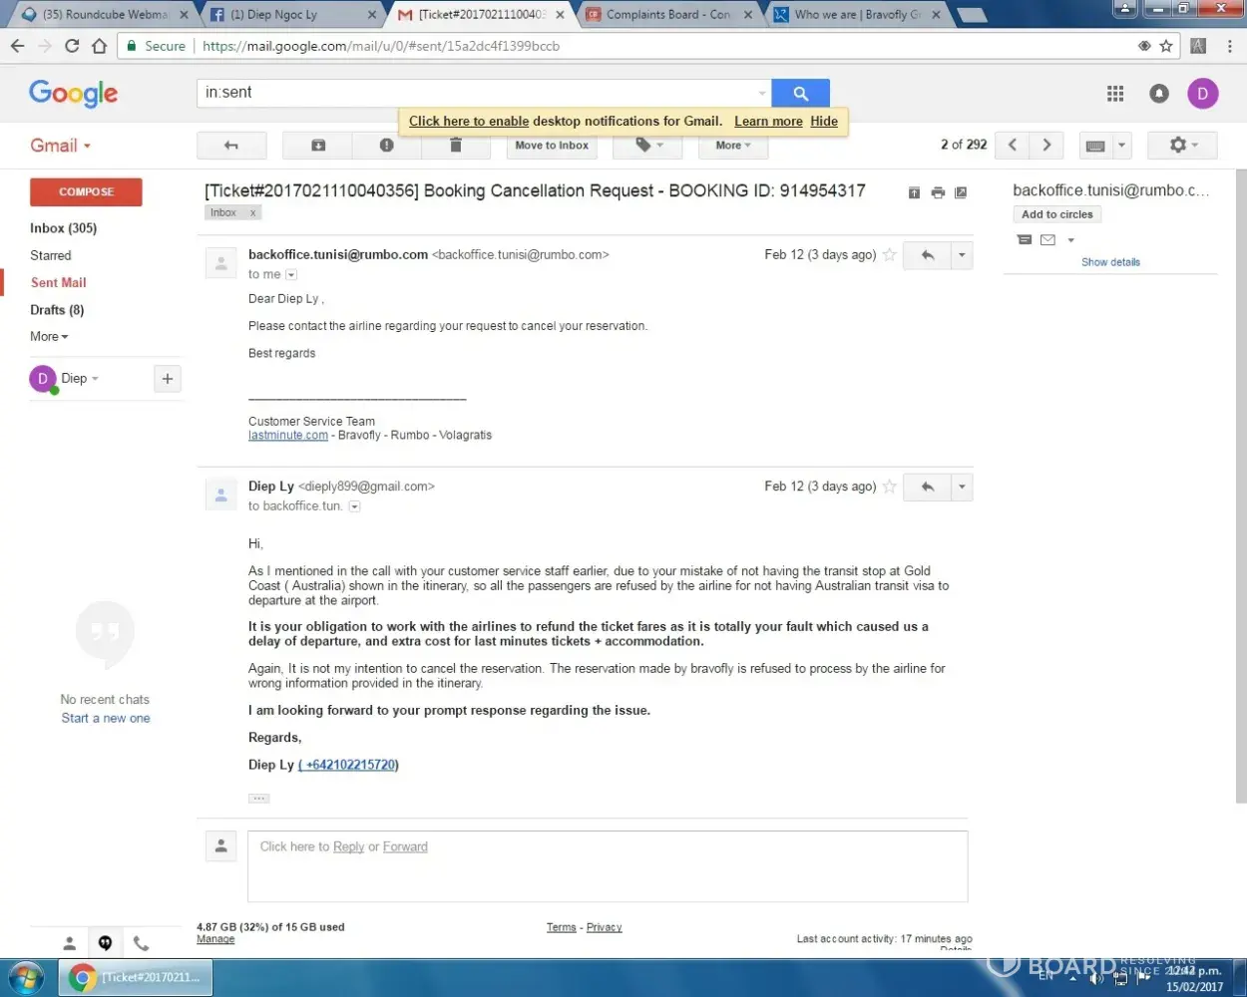Image resolution: width=1247 pixels, height=997 pixels.
Task: Open the Google apps grid icon
Action: [x=1115, y=94]
